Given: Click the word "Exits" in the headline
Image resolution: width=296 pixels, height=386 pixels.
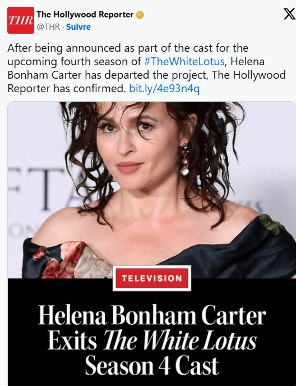Looking at the screenshot, I should (x=72, y=340).
